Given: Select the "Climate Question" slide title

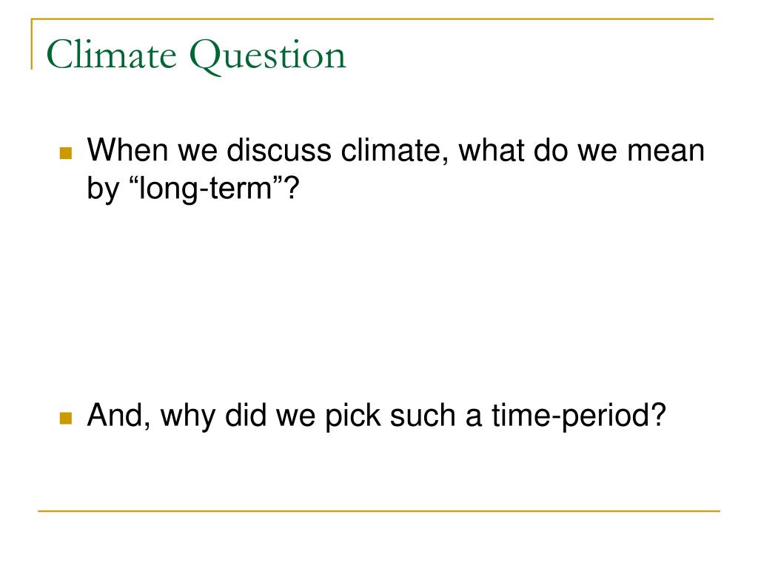Looking at the screenshot, I should (195, 56).
